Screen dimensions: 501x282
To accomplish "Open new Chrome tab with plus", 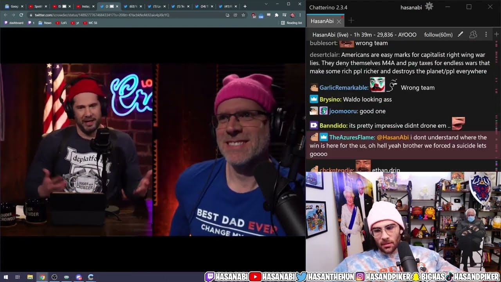I will [x=245, y=6].
